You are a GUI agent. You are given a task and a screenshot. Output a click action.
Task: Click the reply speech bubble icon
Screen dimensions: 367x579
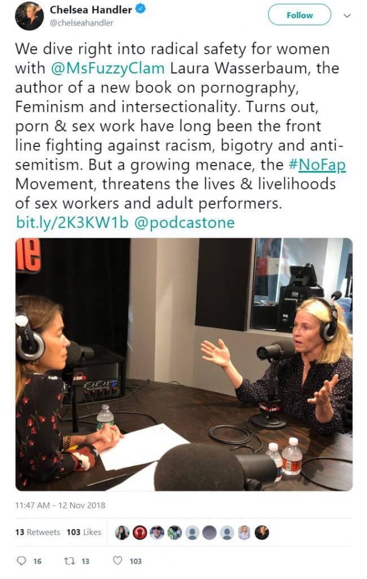coord(22,561)
